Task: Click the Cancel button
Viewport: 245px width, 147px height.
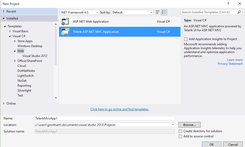Action: 233,144
